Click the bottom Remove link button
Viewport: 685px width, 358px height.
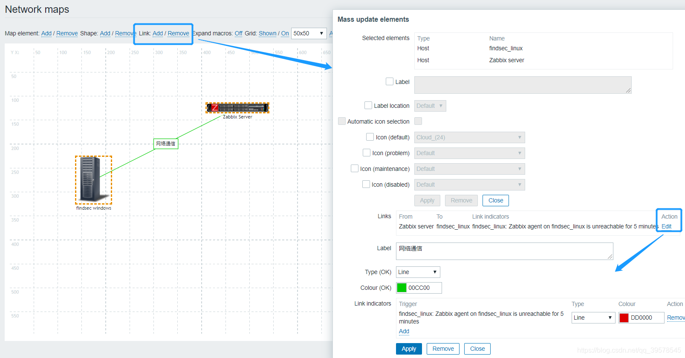(x=443, y=349)
